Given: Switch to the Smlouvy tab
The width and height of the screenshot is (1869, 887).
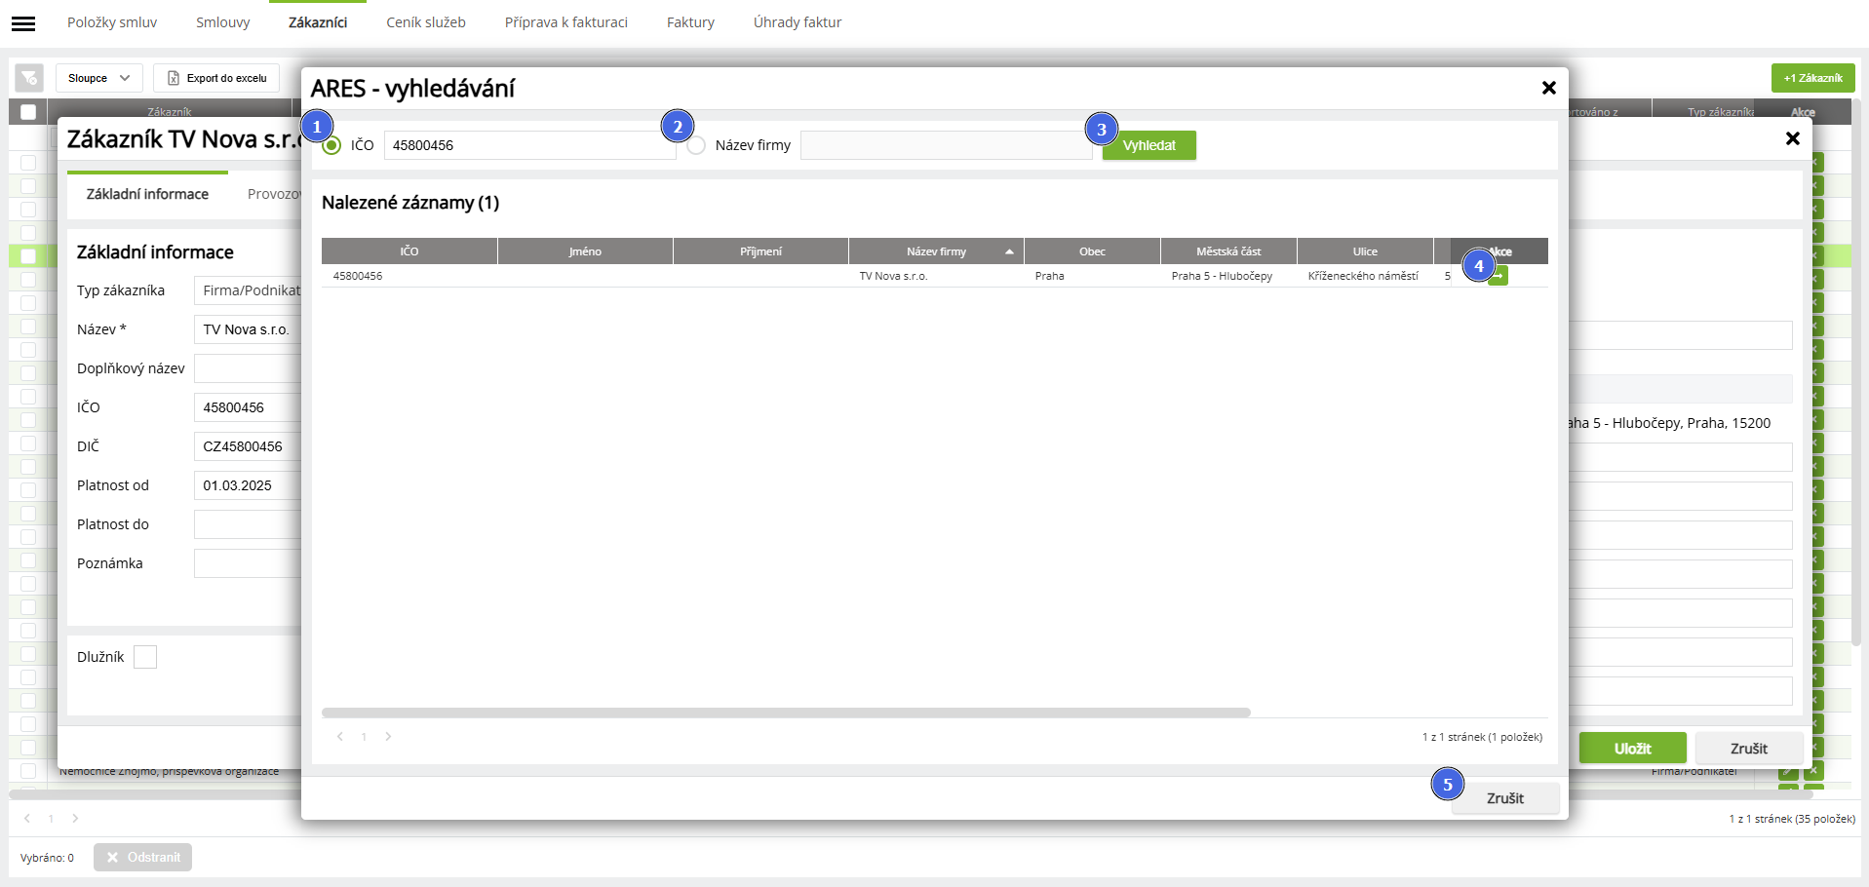Looking at the screenshot, I should [223, 22].
